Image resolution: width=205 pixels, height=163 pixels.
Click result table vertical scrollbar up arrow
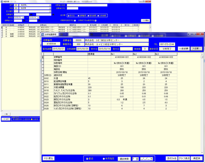202,54
